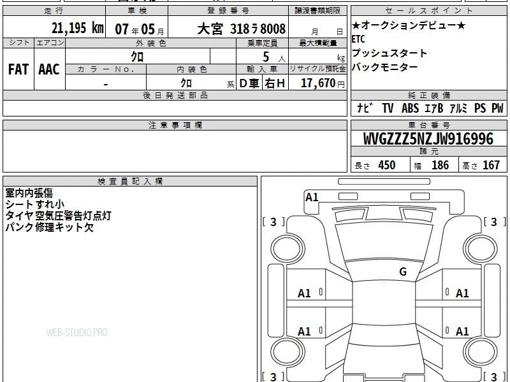This screenshot has height=382, width=510.
Task: Select the note パンク修理キット欠
Action: (50, 227)
